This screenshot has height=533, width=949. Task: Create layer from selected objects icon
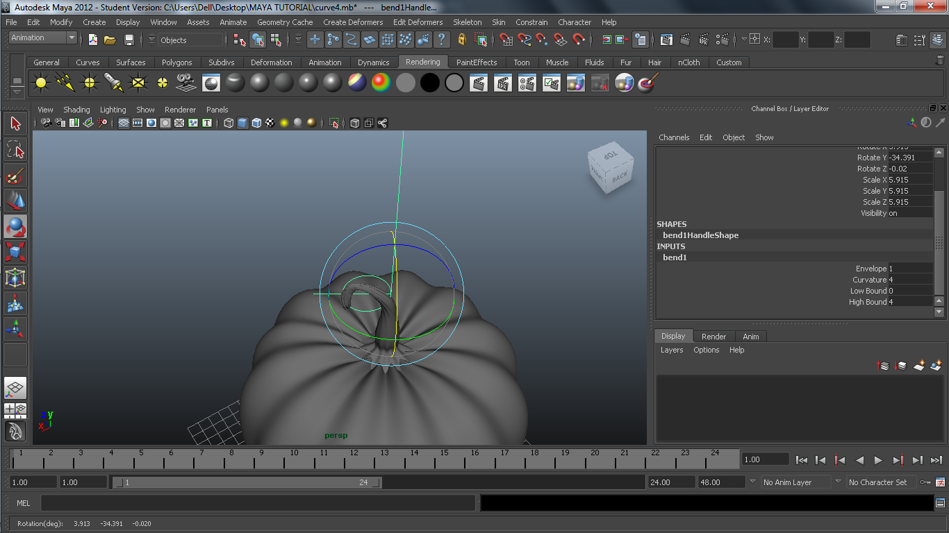936,365
